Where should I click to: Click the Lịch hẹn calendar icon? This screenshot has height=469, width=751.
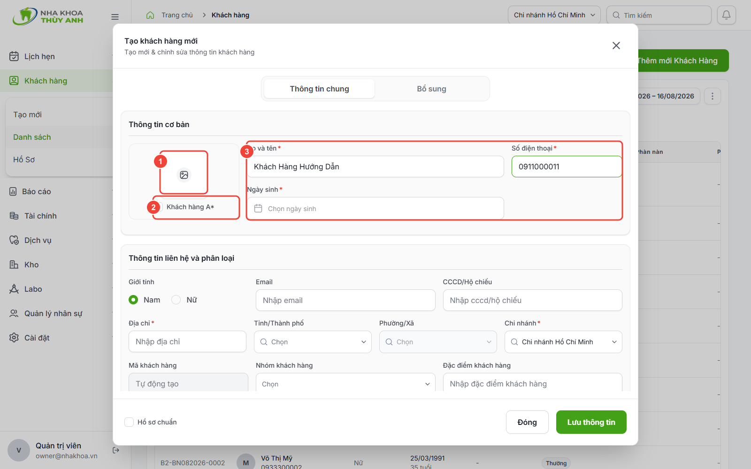(x=14, y=56)
